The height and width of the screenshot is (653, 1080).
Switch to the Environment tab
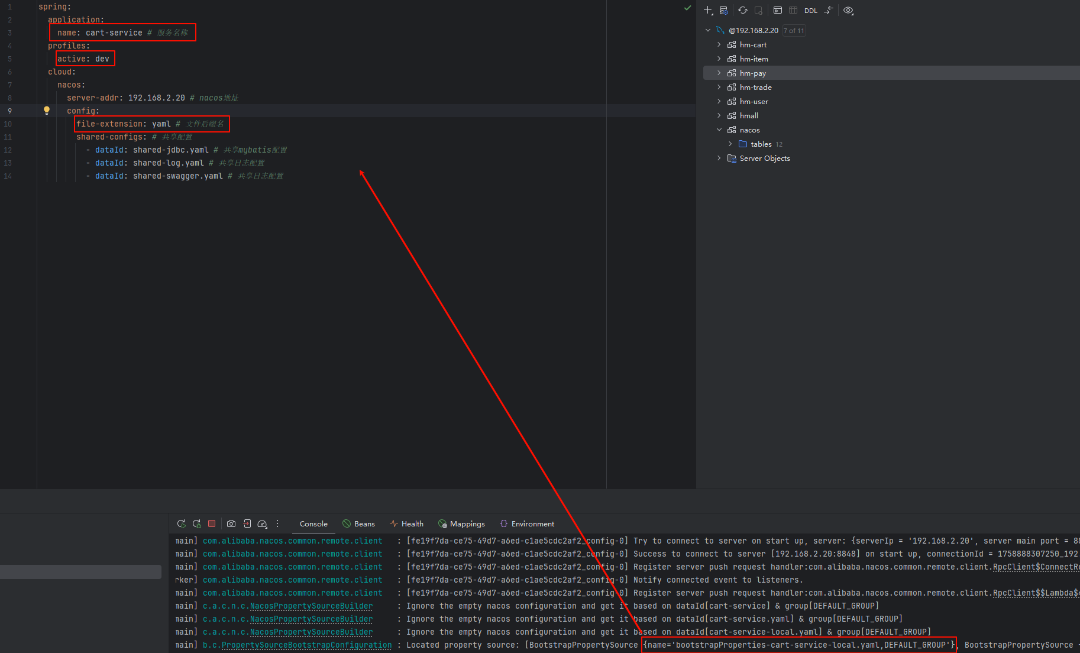click(527, 524)
